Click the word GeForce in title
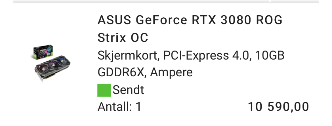The width and height of the screenshot is (332, 126). coord(161,20)
